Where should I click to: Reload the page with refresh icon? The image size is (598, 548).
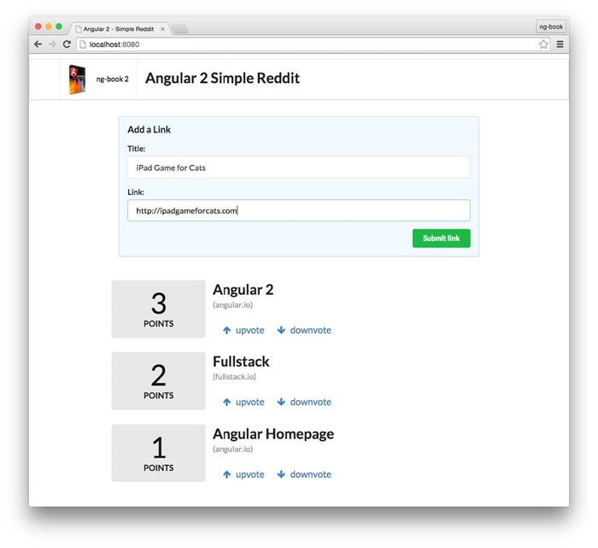67,44
